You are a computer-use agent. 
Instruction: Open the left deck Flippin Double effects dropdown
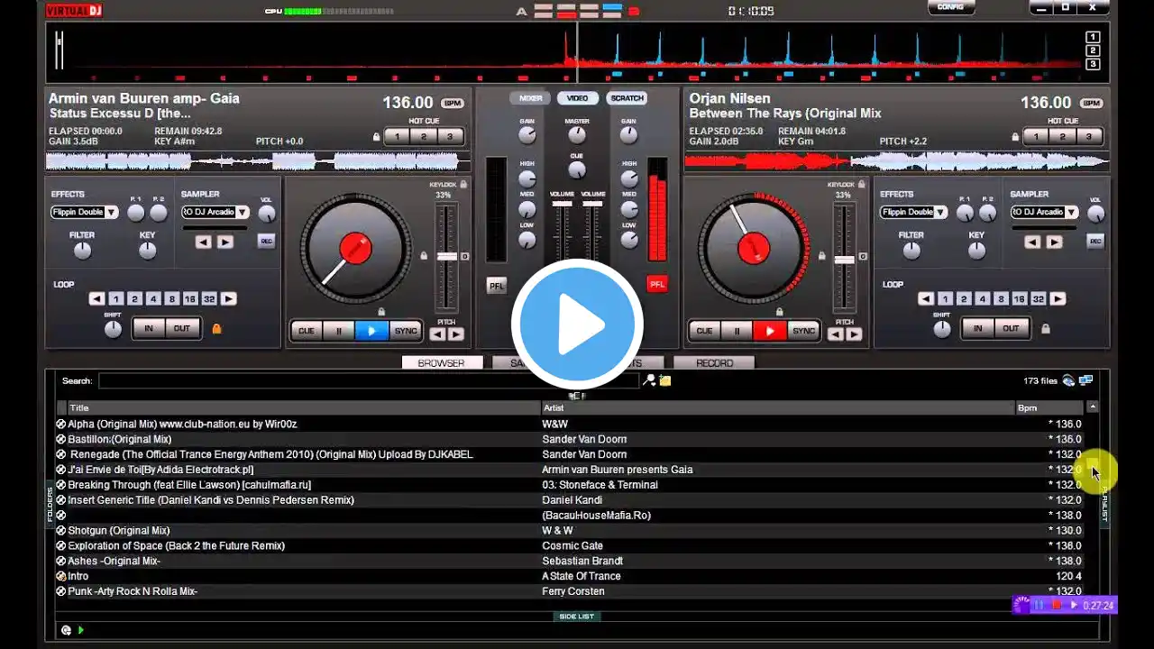(85, 212)
